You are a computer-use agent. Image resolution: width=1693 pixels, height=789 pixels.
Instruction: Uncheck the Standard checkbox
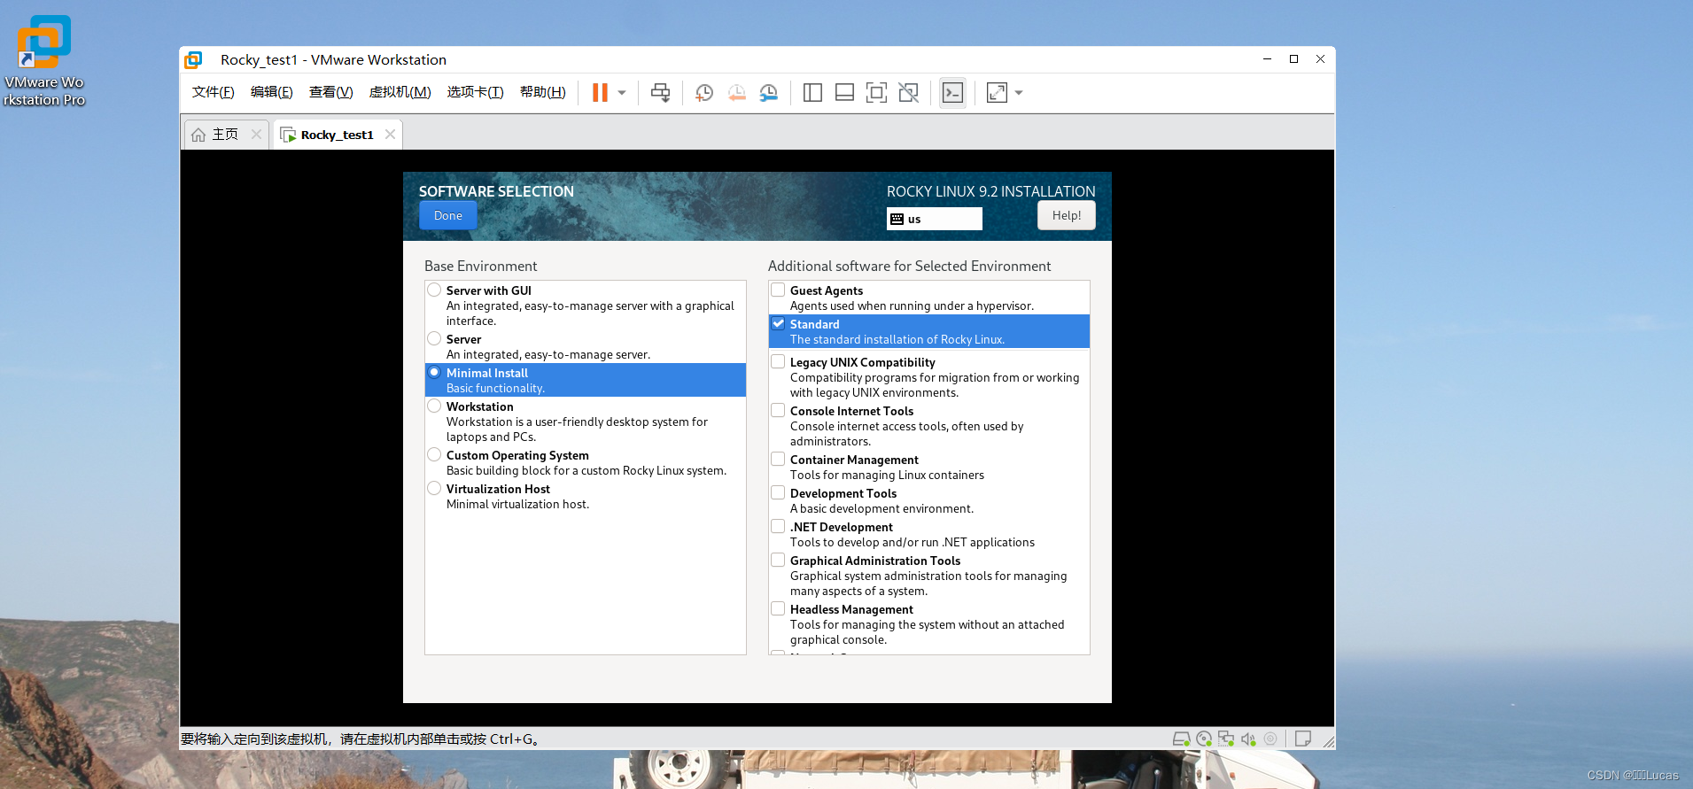tap(778, 323)
